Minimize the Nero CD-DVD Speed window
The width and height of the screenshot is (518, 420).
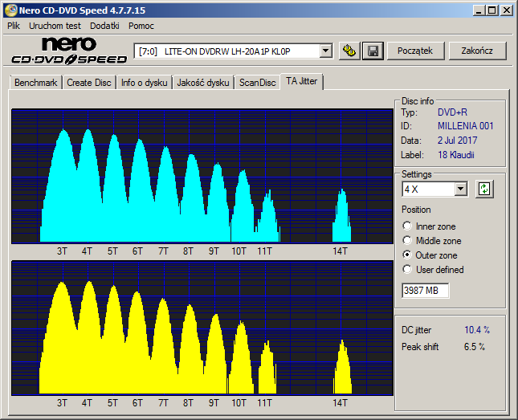coord(479,10)
